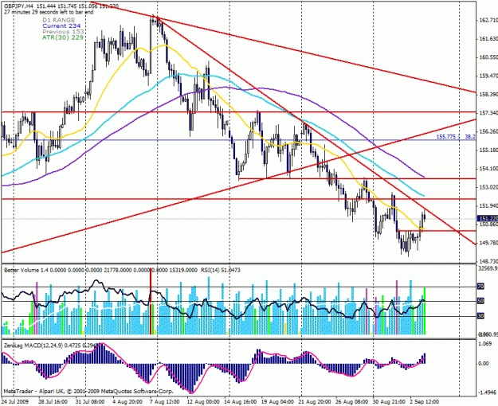This screenshot has height=406, width=498.
Task: Click the 156.26 price axis label
Action: [488, 131]
